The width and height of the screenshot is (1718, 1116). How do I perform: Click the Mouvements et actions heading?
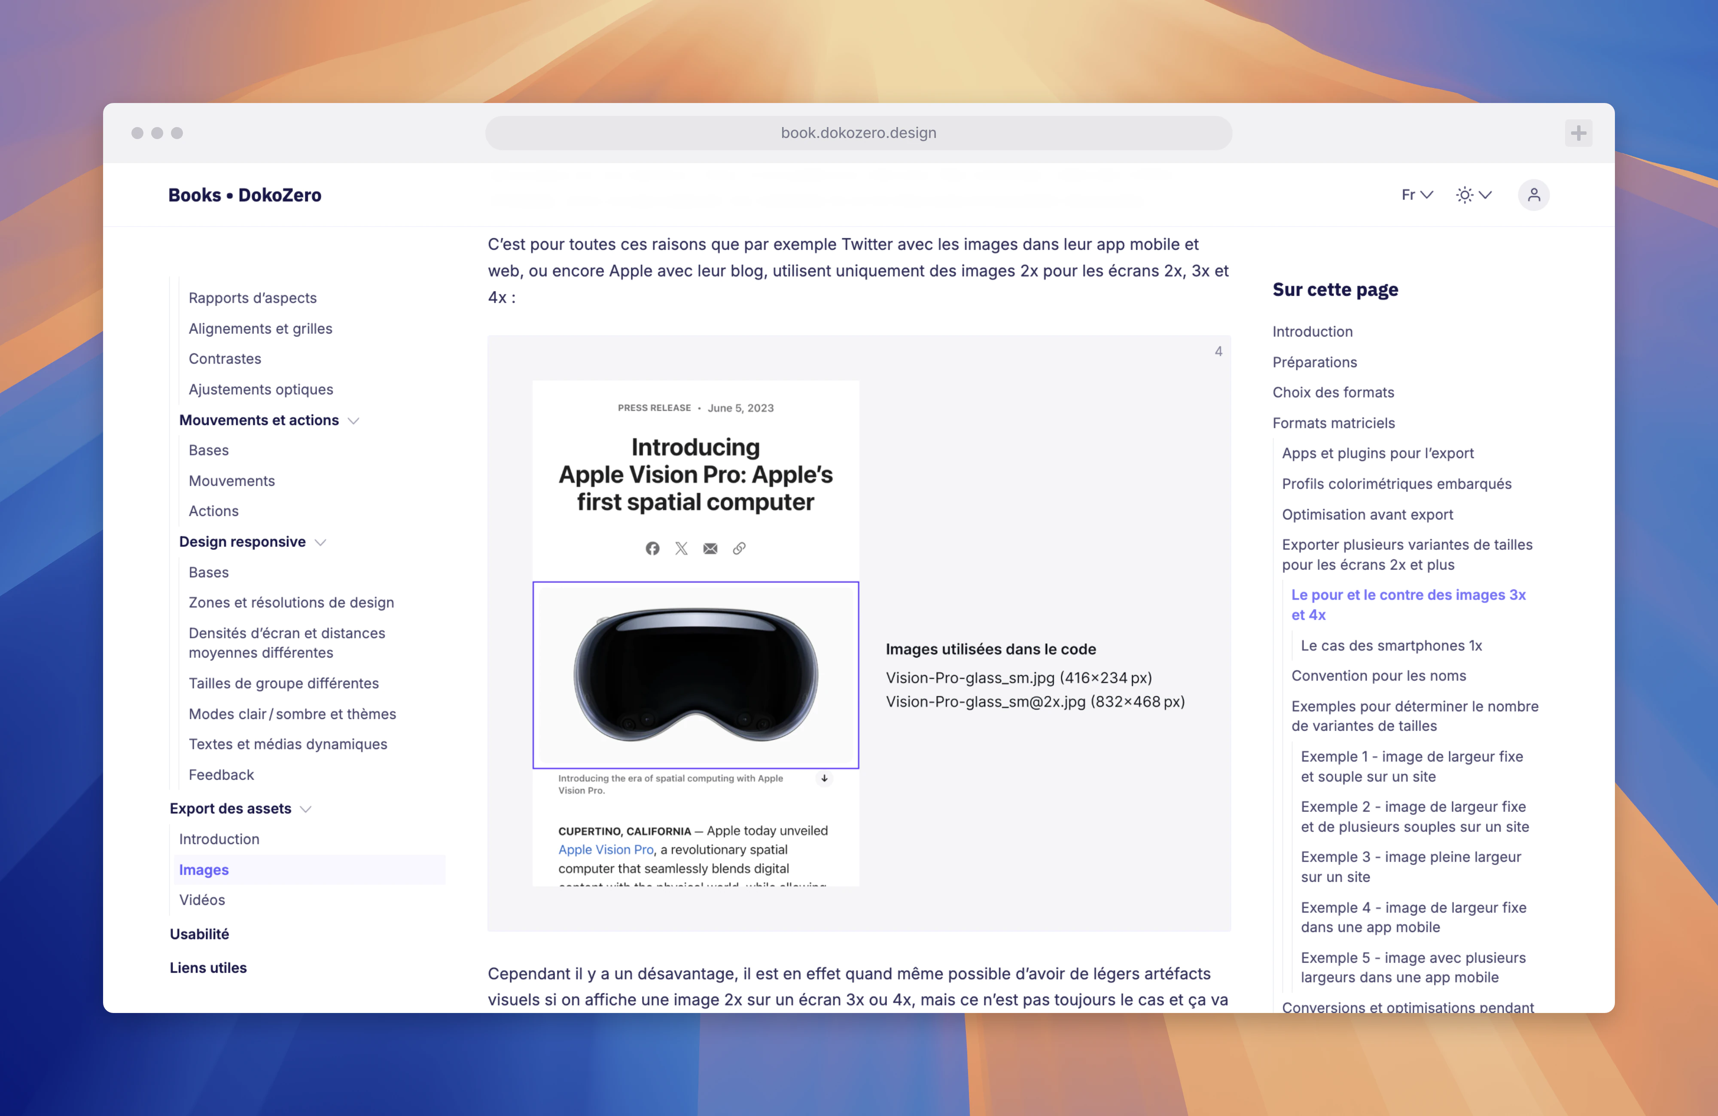coord(259,421)
